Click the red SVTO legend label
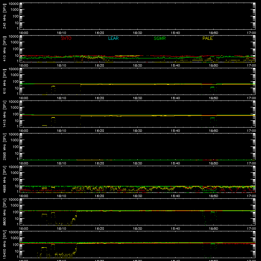 [66, 38]
